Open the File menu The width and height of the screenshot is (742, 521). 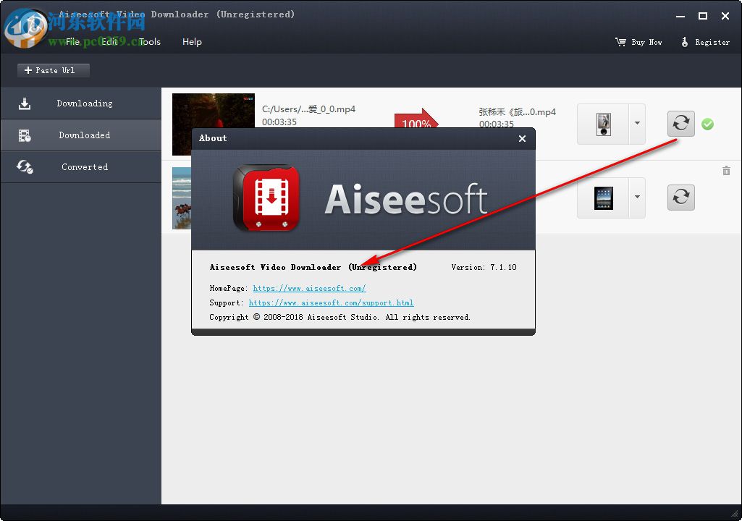[x=72, y=41]
